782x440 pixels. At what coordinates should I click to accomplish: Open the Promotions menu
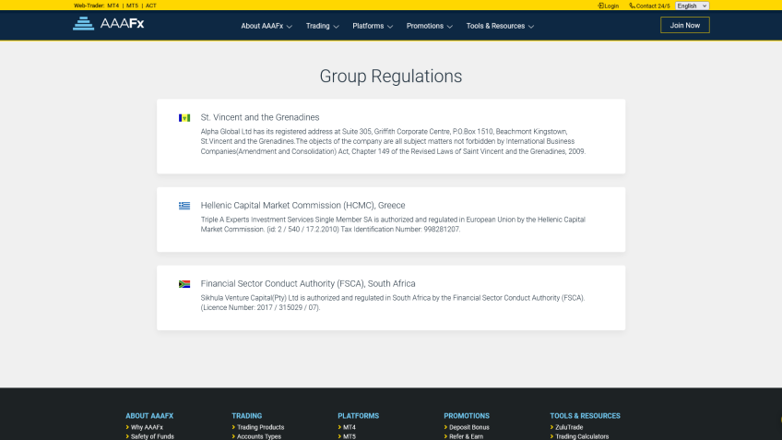[429, 26]
